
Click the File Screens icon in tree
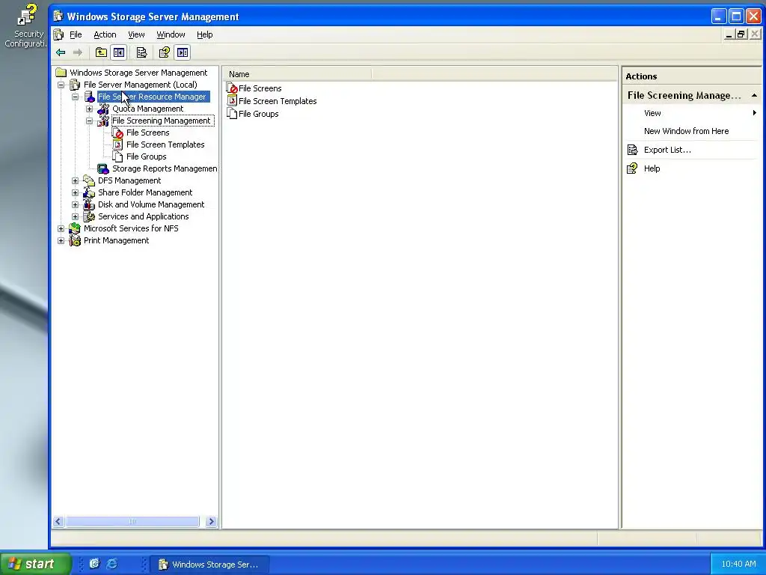(117, 133)
